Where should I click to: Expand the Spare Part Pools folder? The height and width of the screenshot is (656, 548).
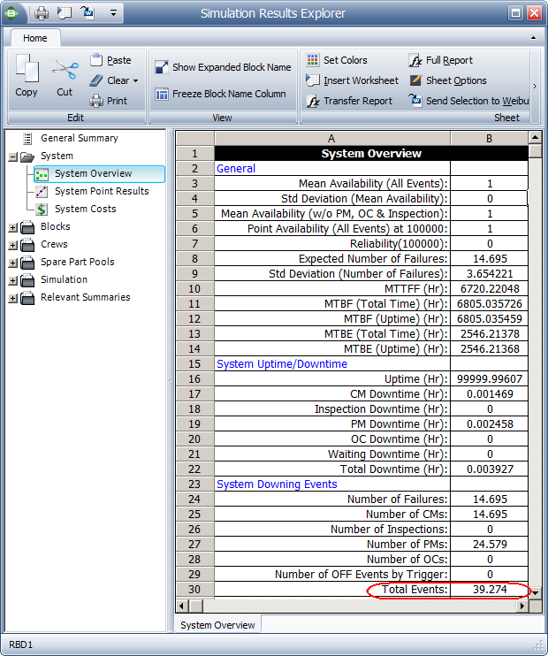tap(13, 263)
